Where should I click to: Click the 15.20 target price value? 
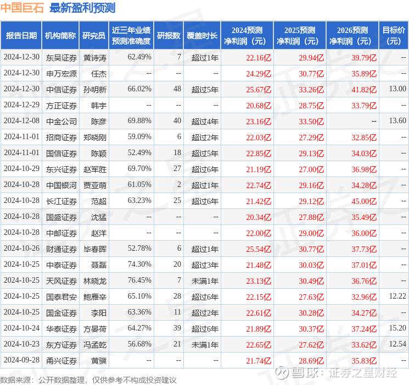pos(397,328)
